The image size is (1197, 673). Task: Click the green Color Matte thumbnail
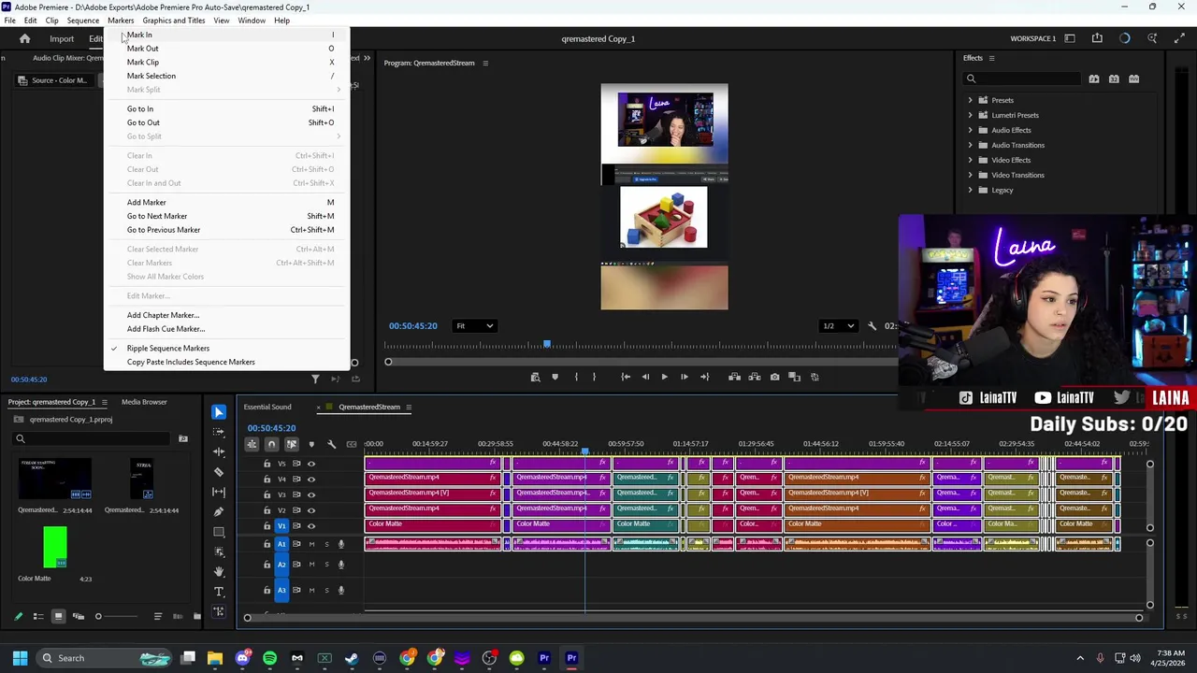(55, 548)
